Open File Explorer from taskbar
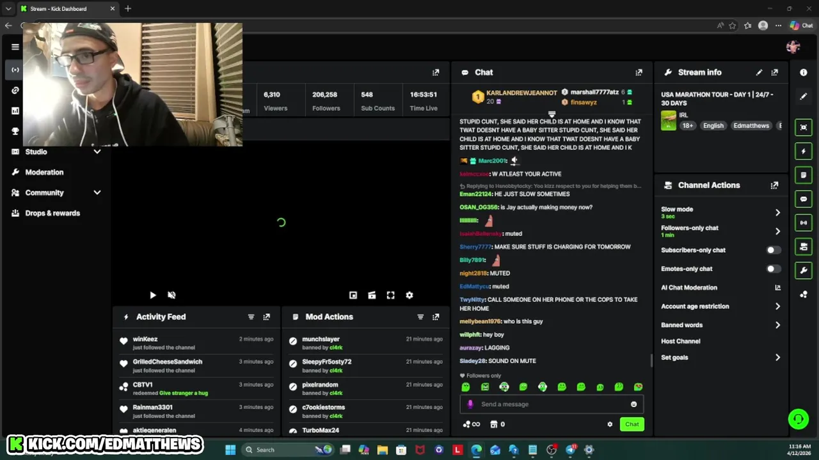This screenshot has width=819, height=460. pos(383,450)
